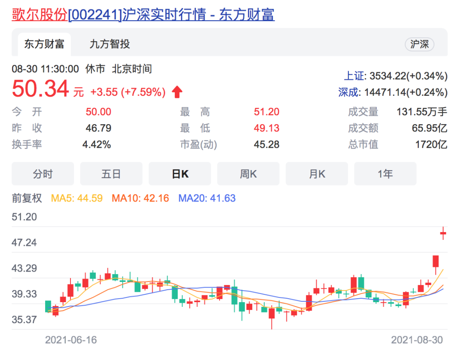The width and height of the screenshot is (464, 352).
Task: Switch to the 周K weekly chart
Action: (x=248, y=174)
